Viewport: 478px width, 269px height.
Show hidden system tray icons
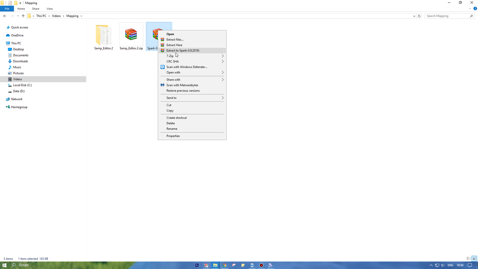coord(431,265)
